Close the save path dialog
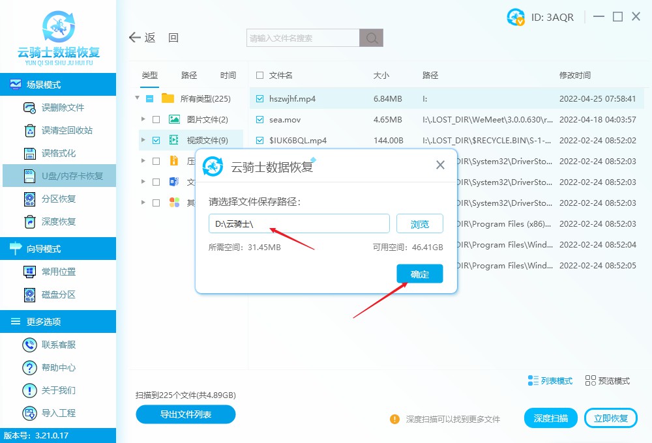This screenshot has width=652, height=443. point(440,165)
